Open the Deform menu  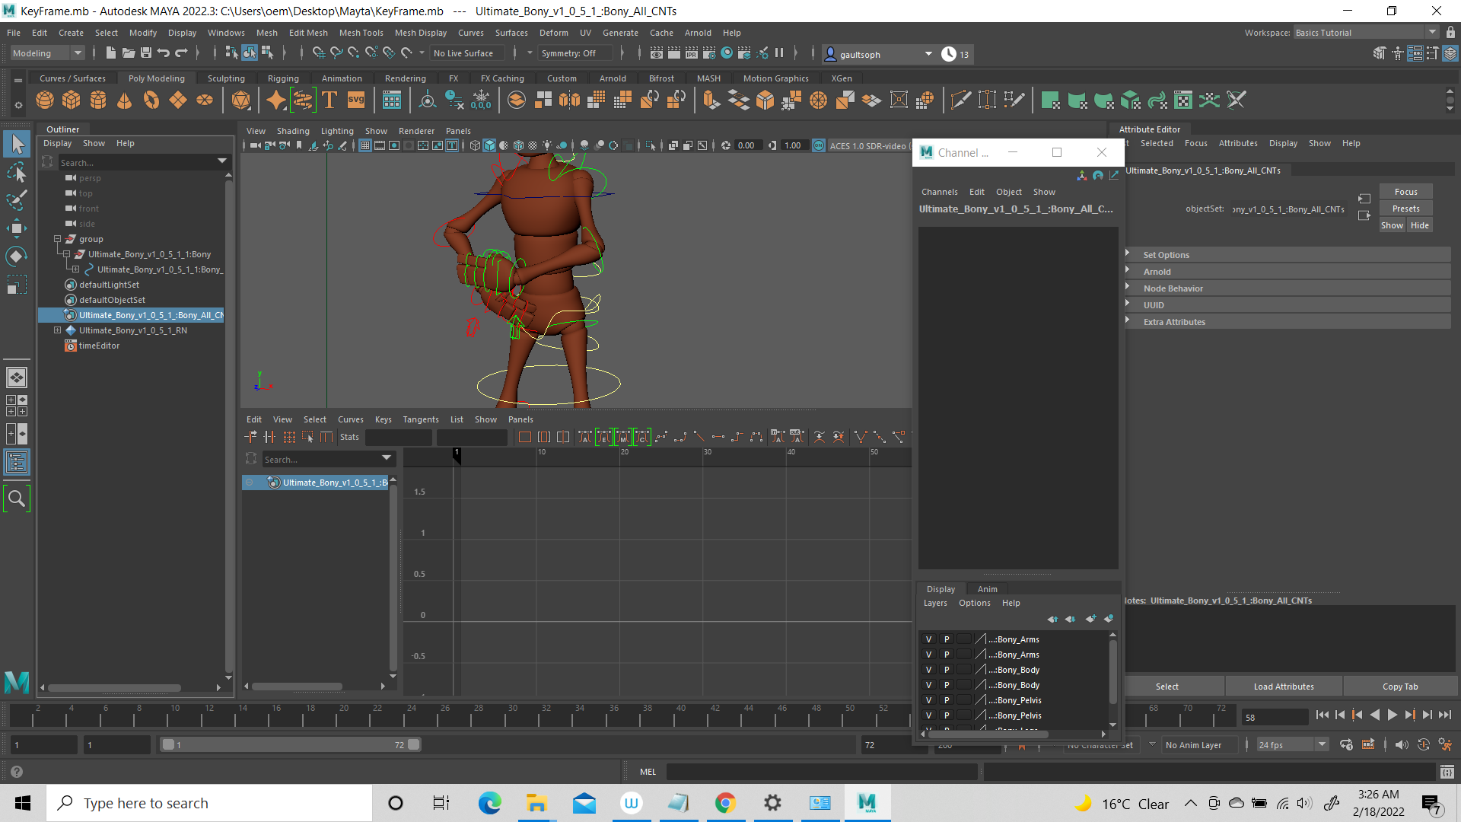(x=553, y=32)
